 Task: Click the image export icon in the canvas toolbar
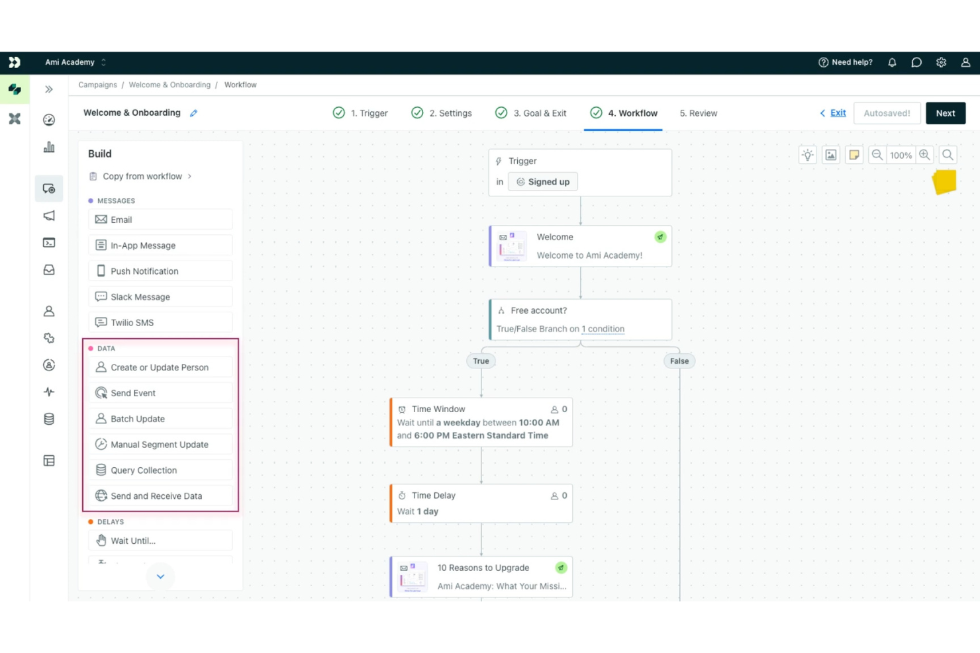point(830,154)
